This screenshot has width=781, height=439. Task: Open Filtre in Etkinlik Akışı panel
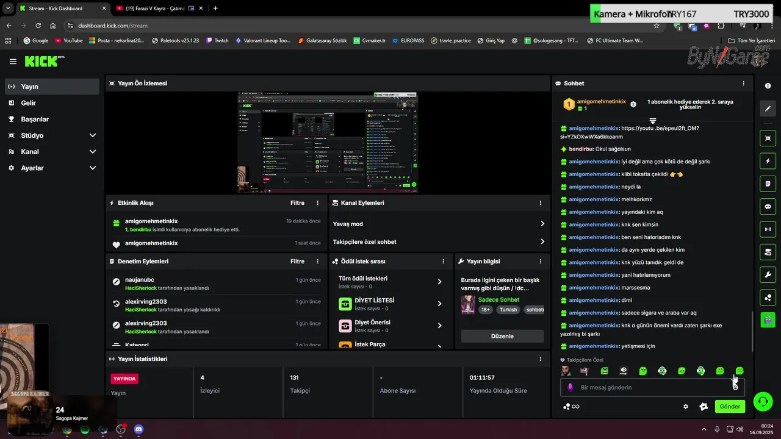point(297,203)
